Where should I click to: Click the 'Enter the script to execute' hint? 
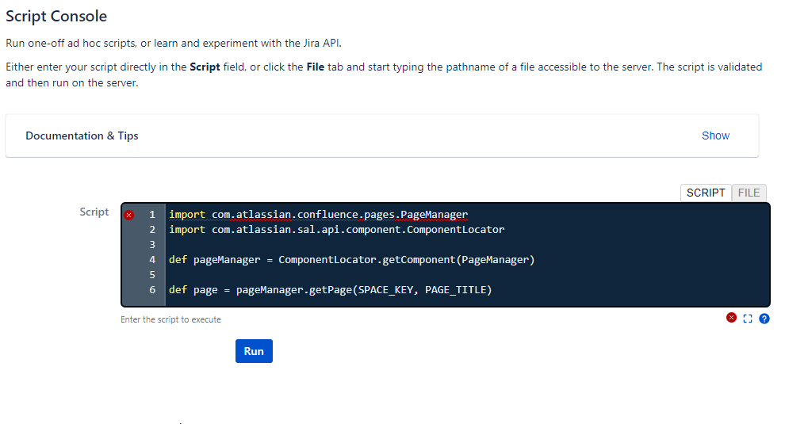[170, 319]
